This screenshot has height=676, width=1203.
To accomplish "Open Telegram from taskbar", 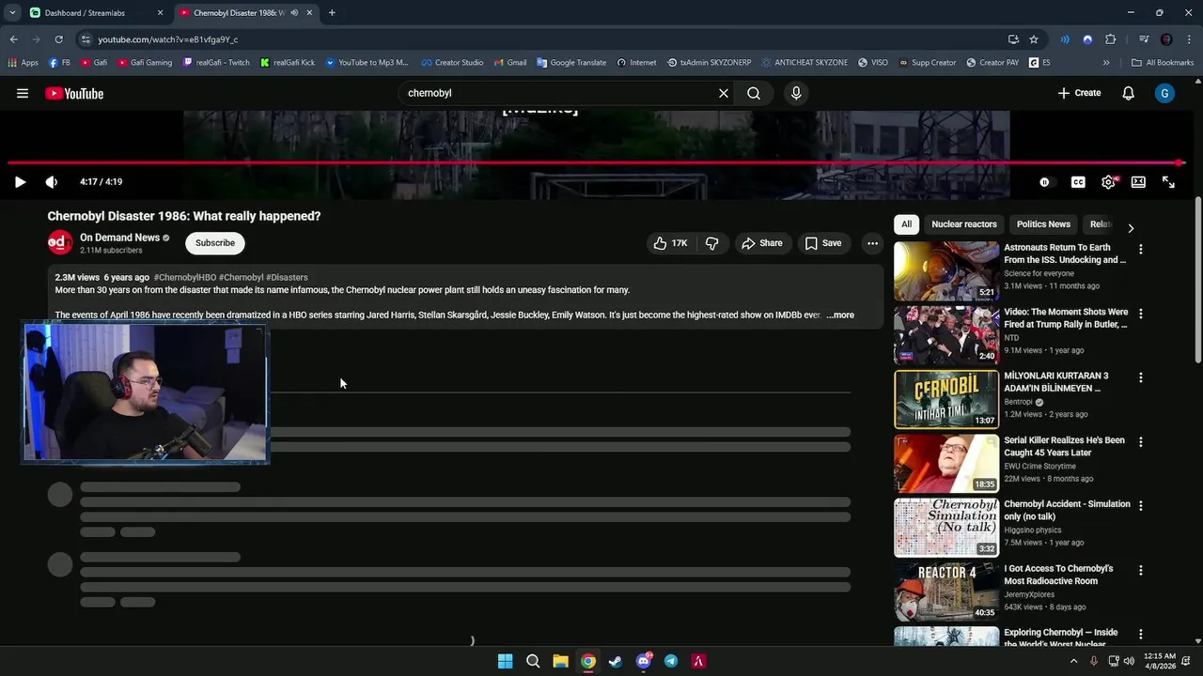I will tap(671, 661).
